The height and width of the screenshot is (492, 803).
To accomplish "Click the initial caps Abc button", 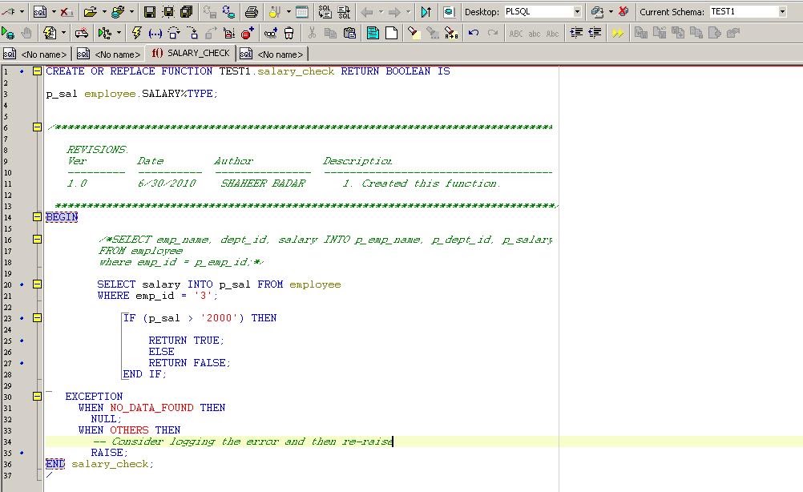I will coord(553,34).
